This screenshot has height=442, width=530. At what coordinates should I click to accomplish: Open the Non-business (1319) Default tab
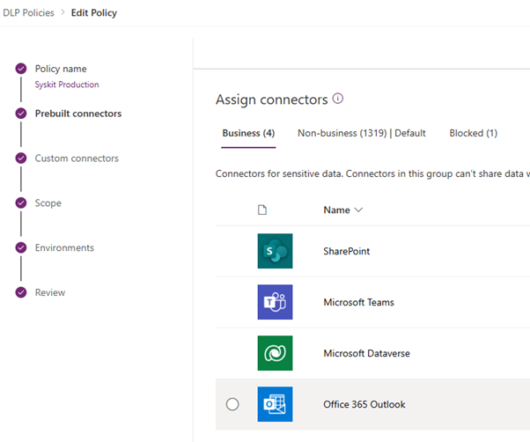tap(361, 133)
